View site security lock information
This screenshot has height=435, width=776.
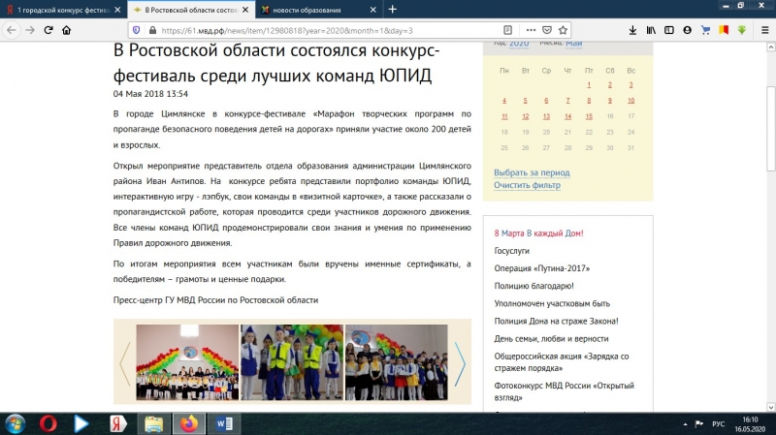coord(152,30)
